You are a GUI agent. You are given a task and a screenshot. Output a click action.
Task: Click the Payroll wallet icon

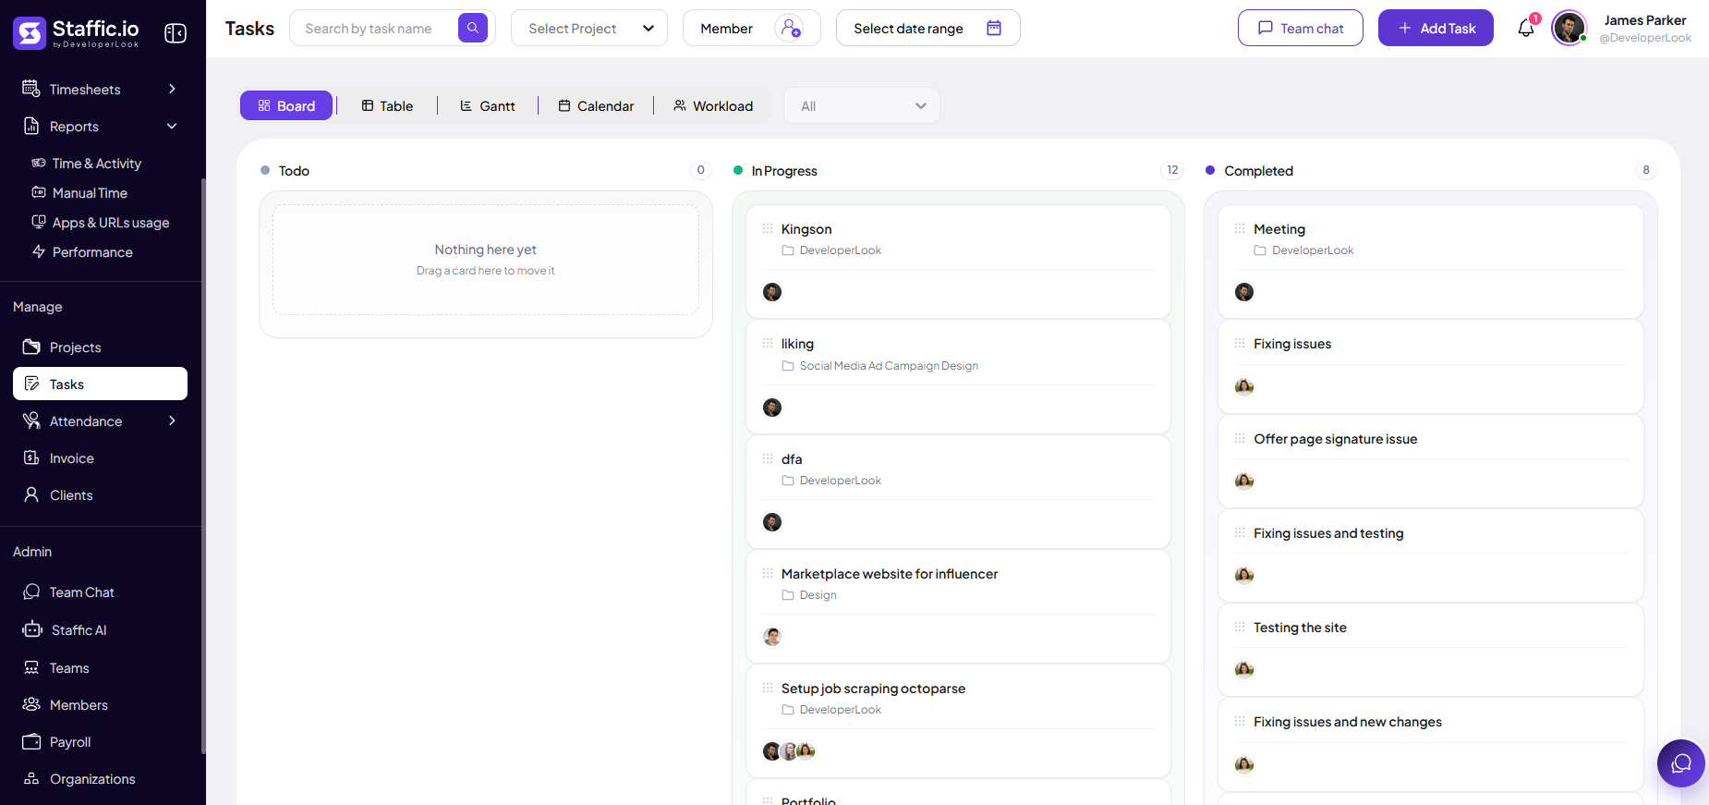(x=31, y=741)
